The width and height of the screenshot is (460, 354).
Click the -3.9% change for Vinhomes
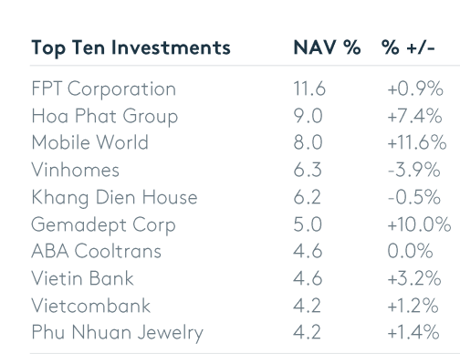[x=414, y=170]
